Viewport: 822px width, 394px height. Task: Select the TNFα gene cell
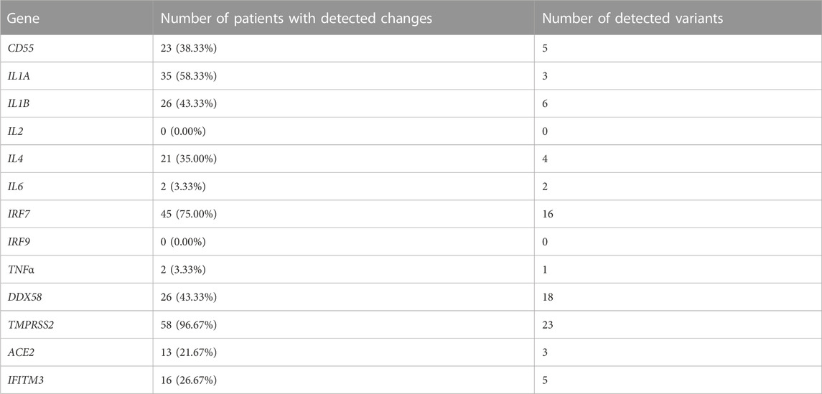coord(18,269)
